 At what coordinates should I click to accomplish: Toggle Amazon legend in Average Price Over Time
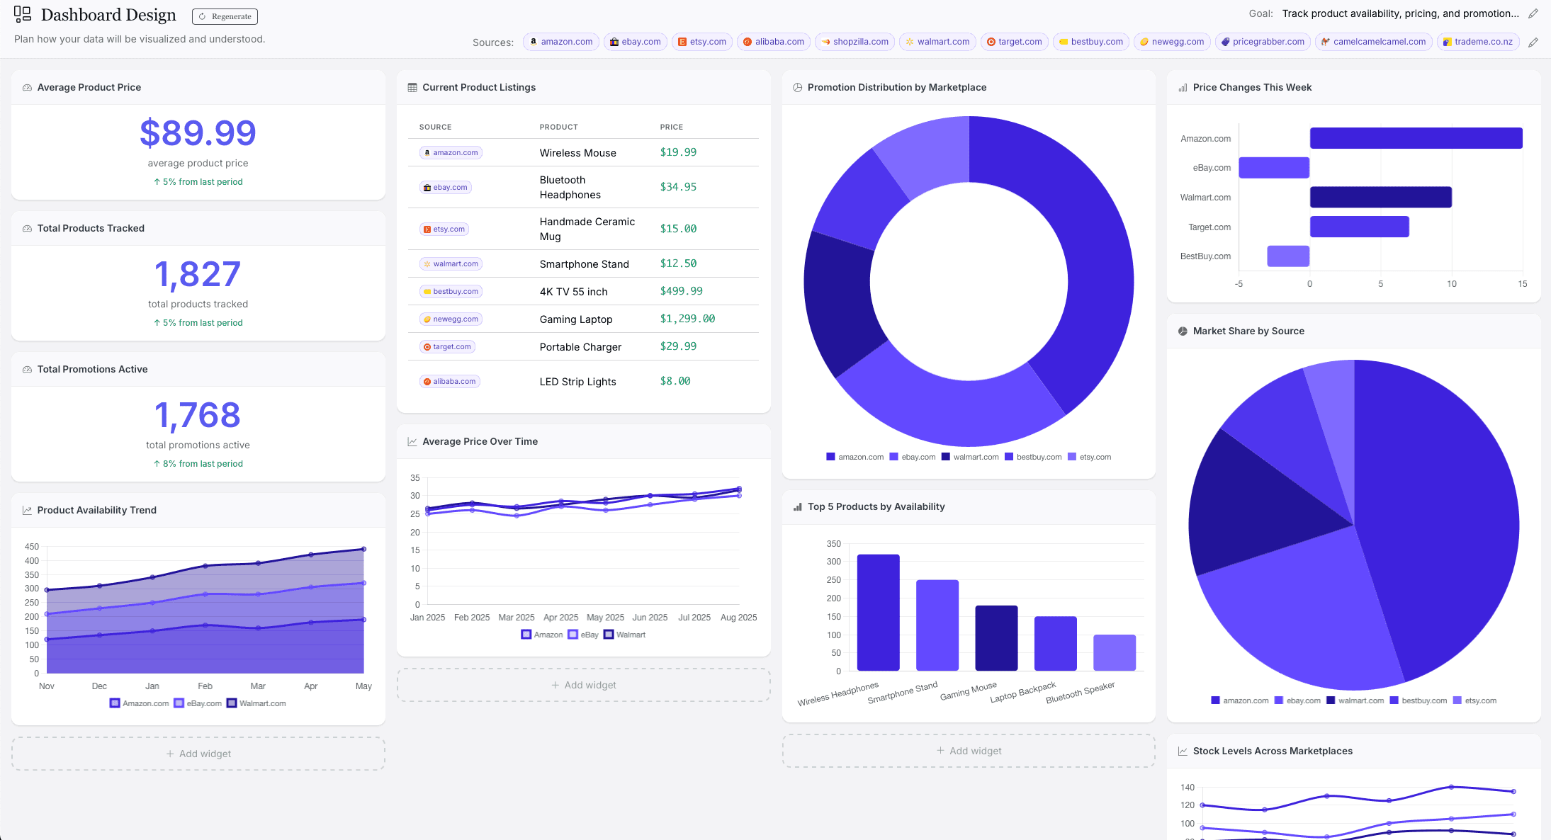pos(542,635)
